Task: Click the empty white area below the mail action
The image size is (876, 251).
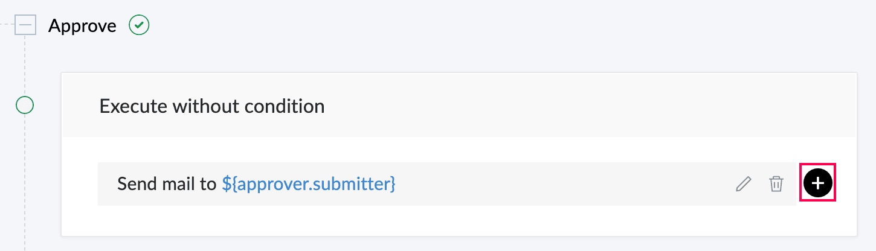Action: click(x=459, y=221)
